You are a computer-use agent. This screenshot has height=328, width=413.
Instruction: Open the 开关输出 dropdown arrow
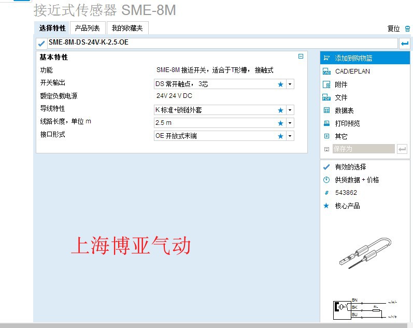tap(290, 84)
